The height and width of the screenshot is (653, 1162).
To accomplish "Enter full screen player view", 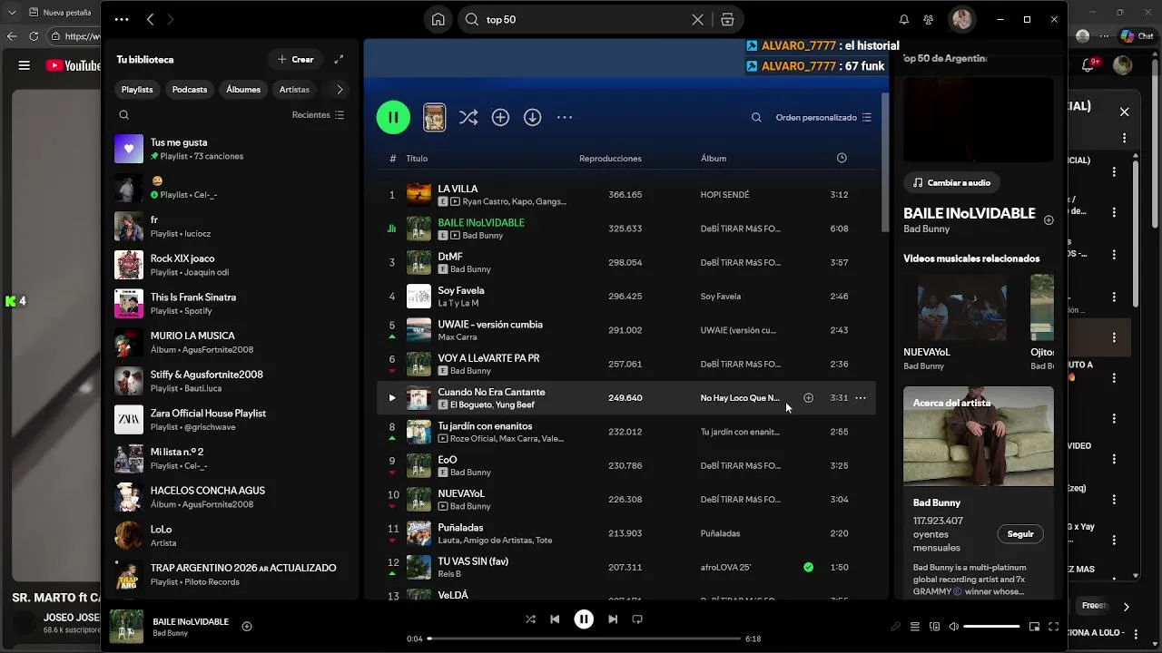I will click(1054, 626).
